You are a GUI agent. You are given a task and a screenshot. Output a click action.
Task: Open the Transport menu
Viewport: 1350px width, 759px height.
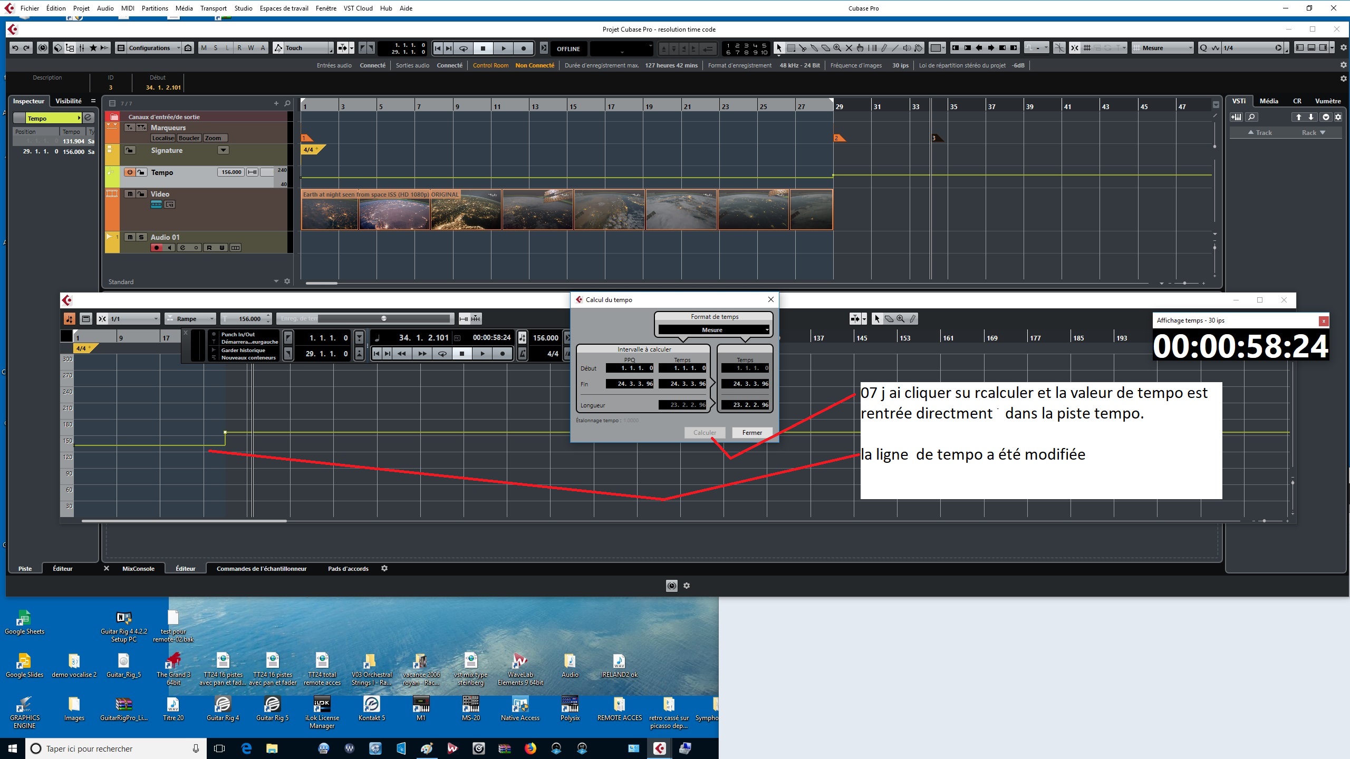point(213,8)
